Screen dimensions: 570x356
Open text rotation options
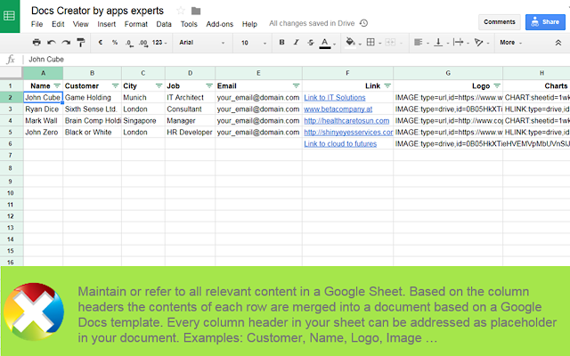pos(479,42)
